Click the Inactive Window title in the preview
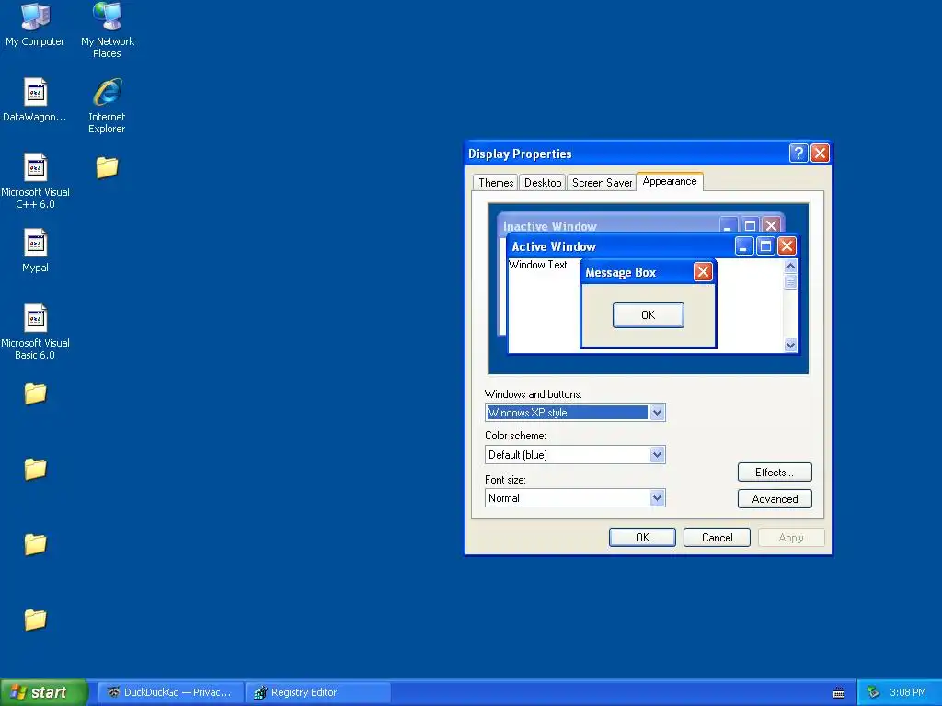942x706 pixels. click(x=550, y=226)
